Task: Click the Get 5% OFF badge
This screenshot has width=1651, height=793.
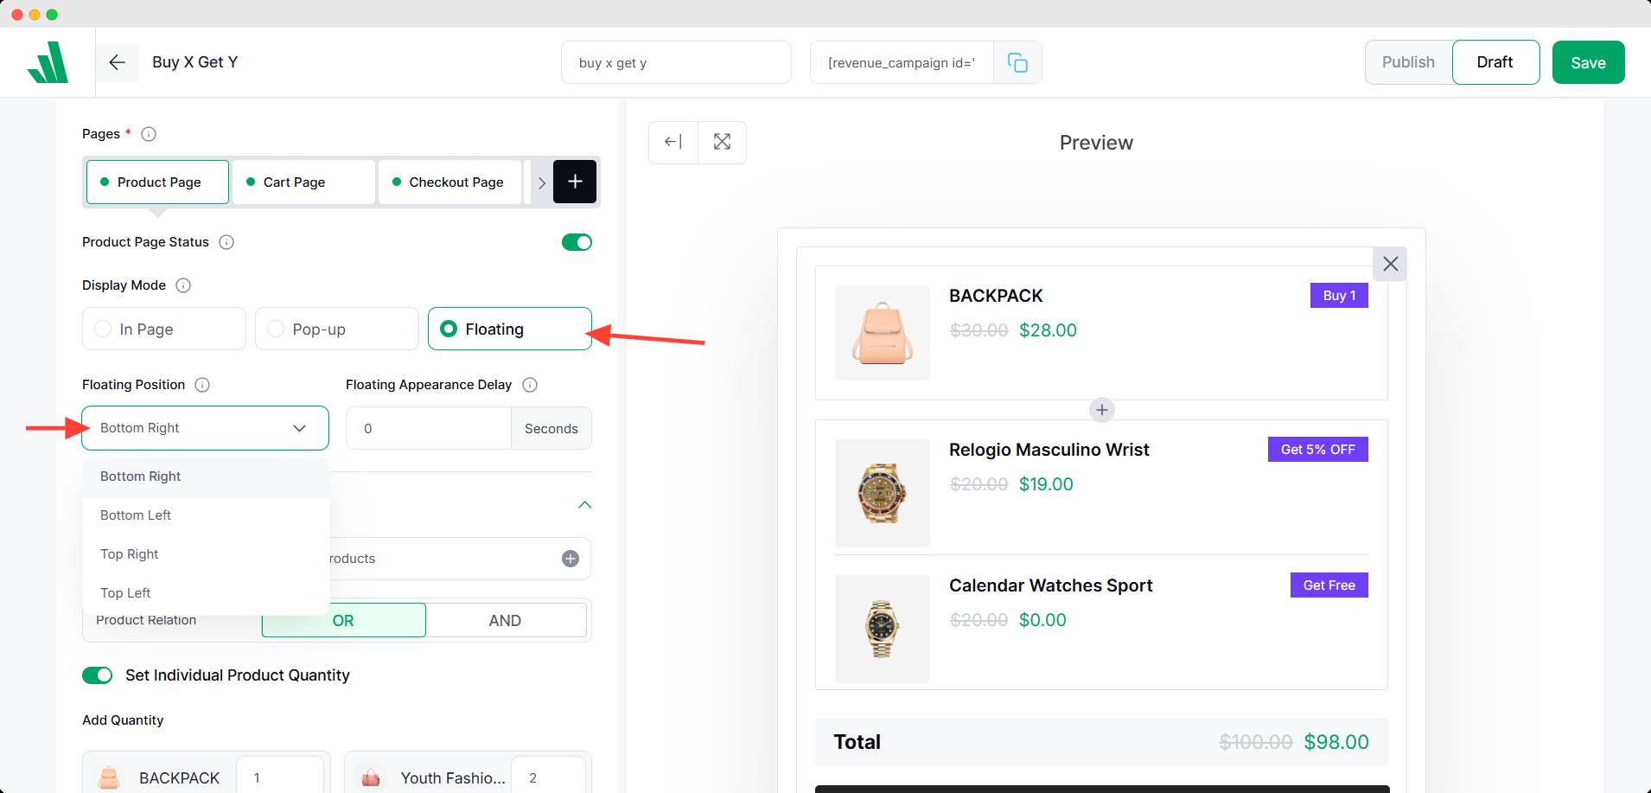Action: (1318, 450)
